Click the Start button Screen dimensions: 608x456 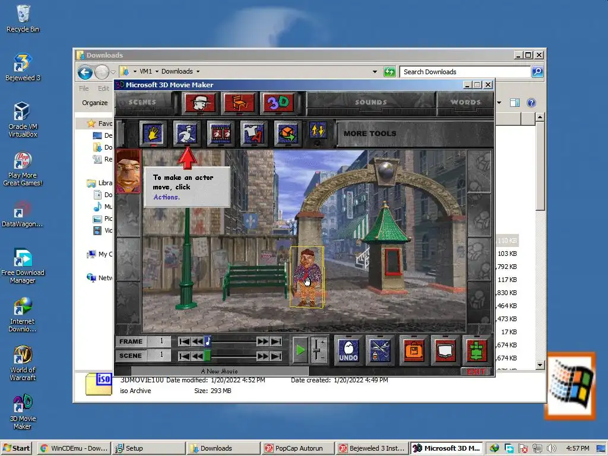pos(16,448)
